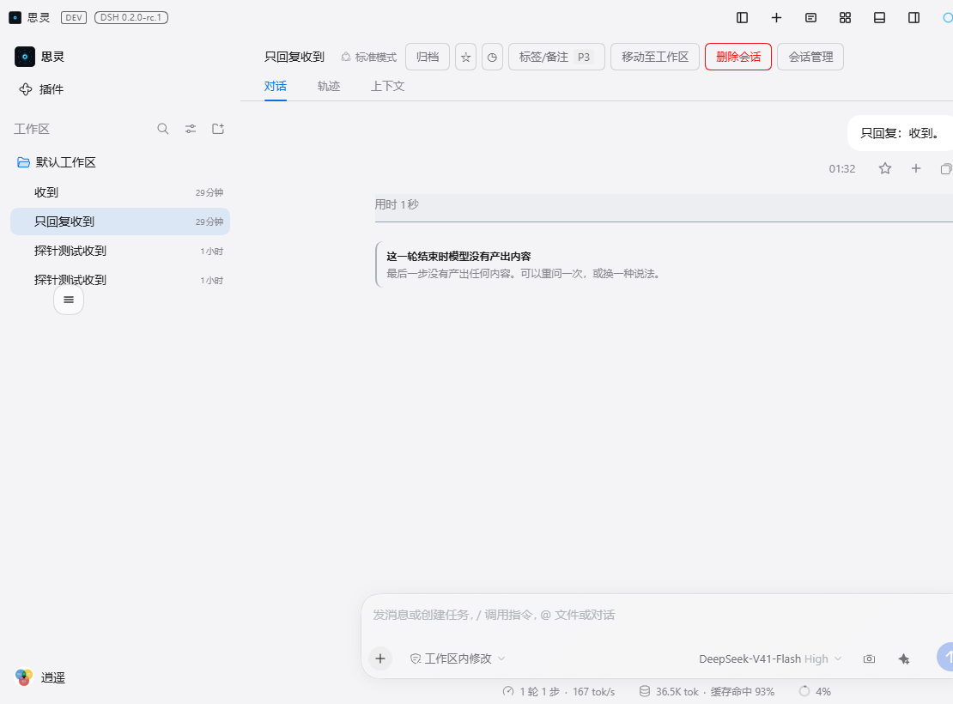Toggle the bottom panel icon in title bar

pyautogui.click(x=879, y=18)
